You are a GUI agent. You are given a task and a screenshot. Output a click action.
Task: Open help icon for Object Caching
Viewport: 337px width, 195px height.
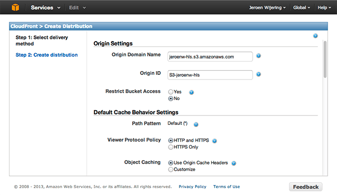coord(234,163)
